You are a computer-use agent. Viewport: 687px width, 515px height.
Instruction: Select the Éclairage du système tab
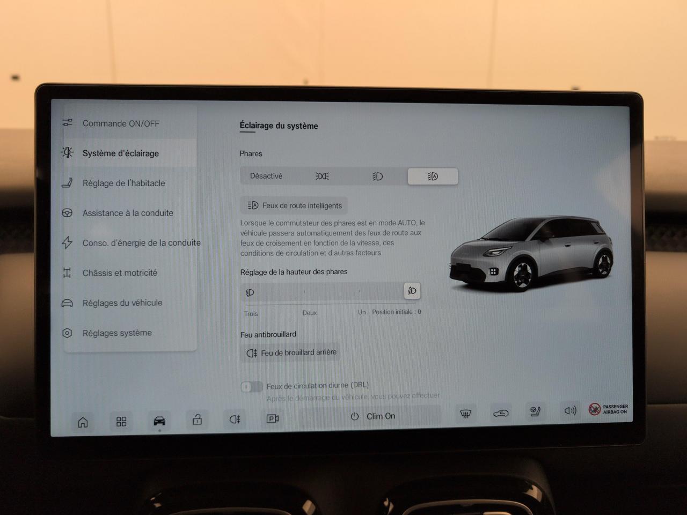(x=279, y=126)
